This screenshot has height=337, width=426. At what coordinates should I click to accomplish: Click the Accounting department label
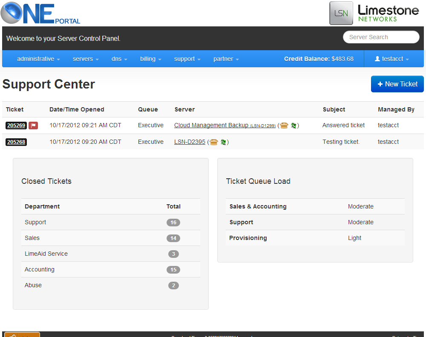[39, 269]
